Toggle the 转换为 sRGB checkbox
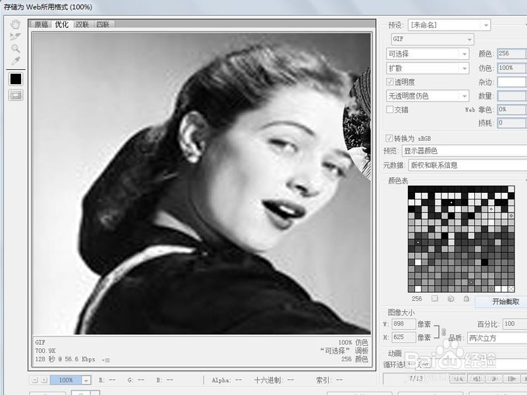The width and height of the screenshot is (527, 395). pos(389,138)
